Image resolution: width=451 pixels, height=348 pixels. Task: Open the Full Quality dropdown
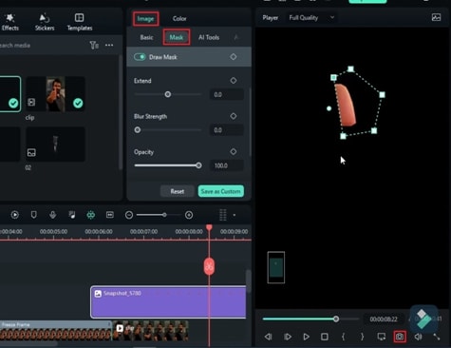point(311,18)
